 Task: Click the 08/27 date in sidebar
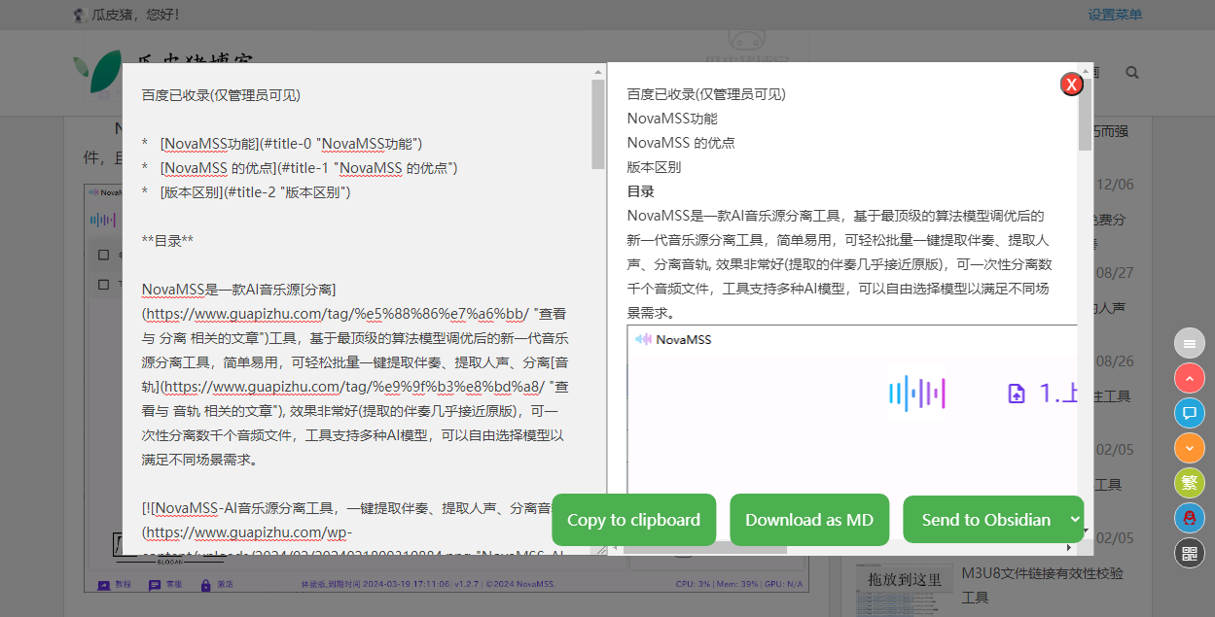(x=1115, y=273)
